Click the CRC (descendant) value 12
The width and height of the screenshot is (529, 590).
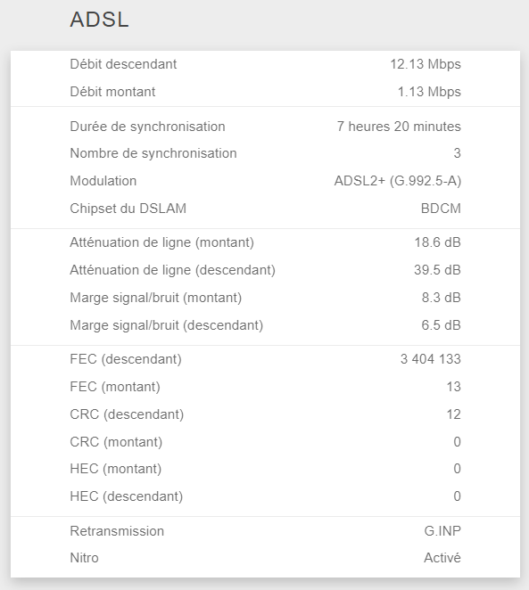tap(453, 414)
